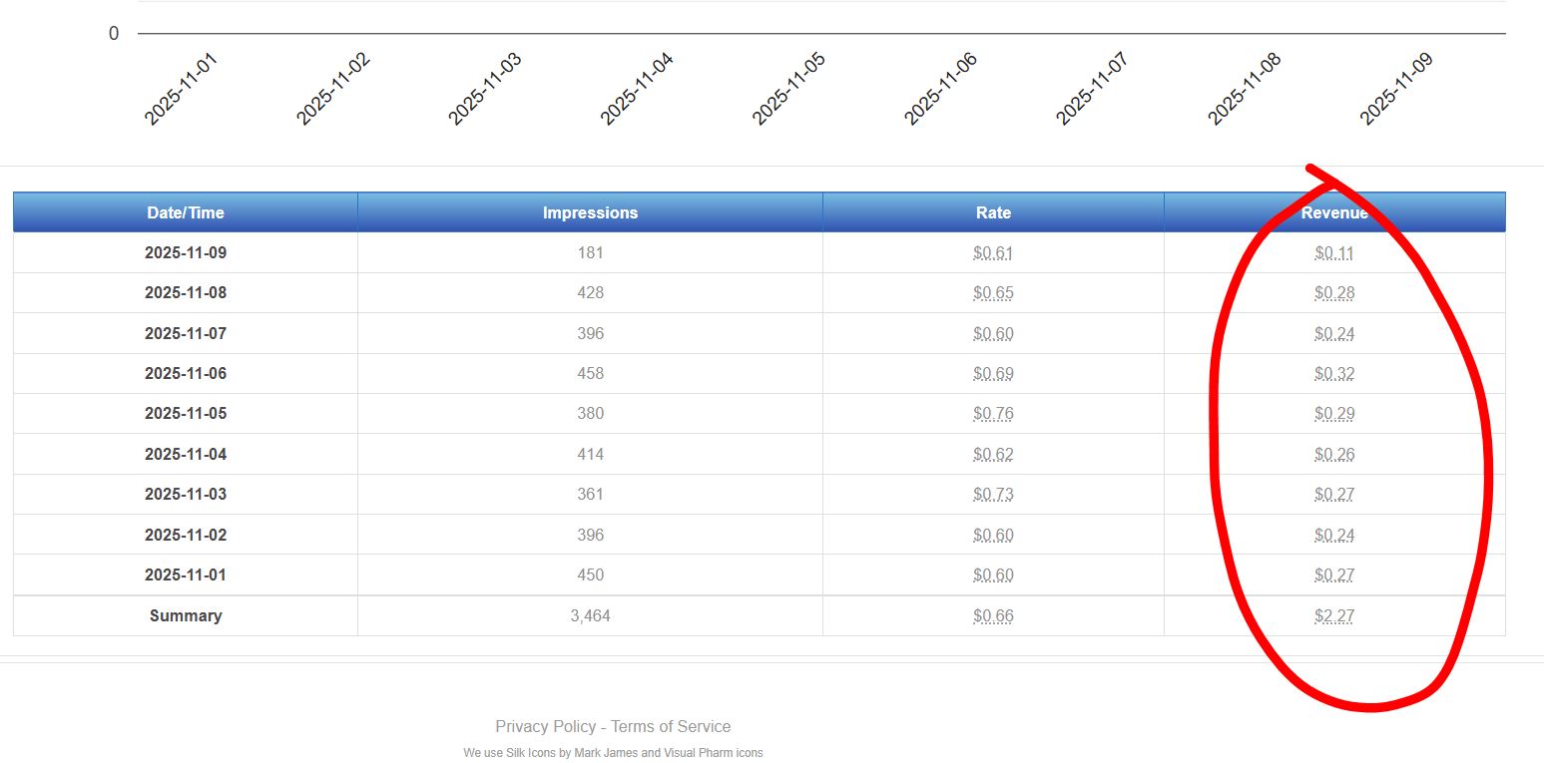
Task: Select the Summary row label
Action: [x=186, y=615]
